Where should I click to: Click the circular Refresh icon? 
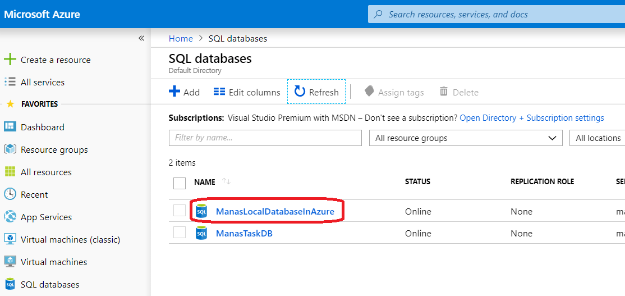[300, 92]
